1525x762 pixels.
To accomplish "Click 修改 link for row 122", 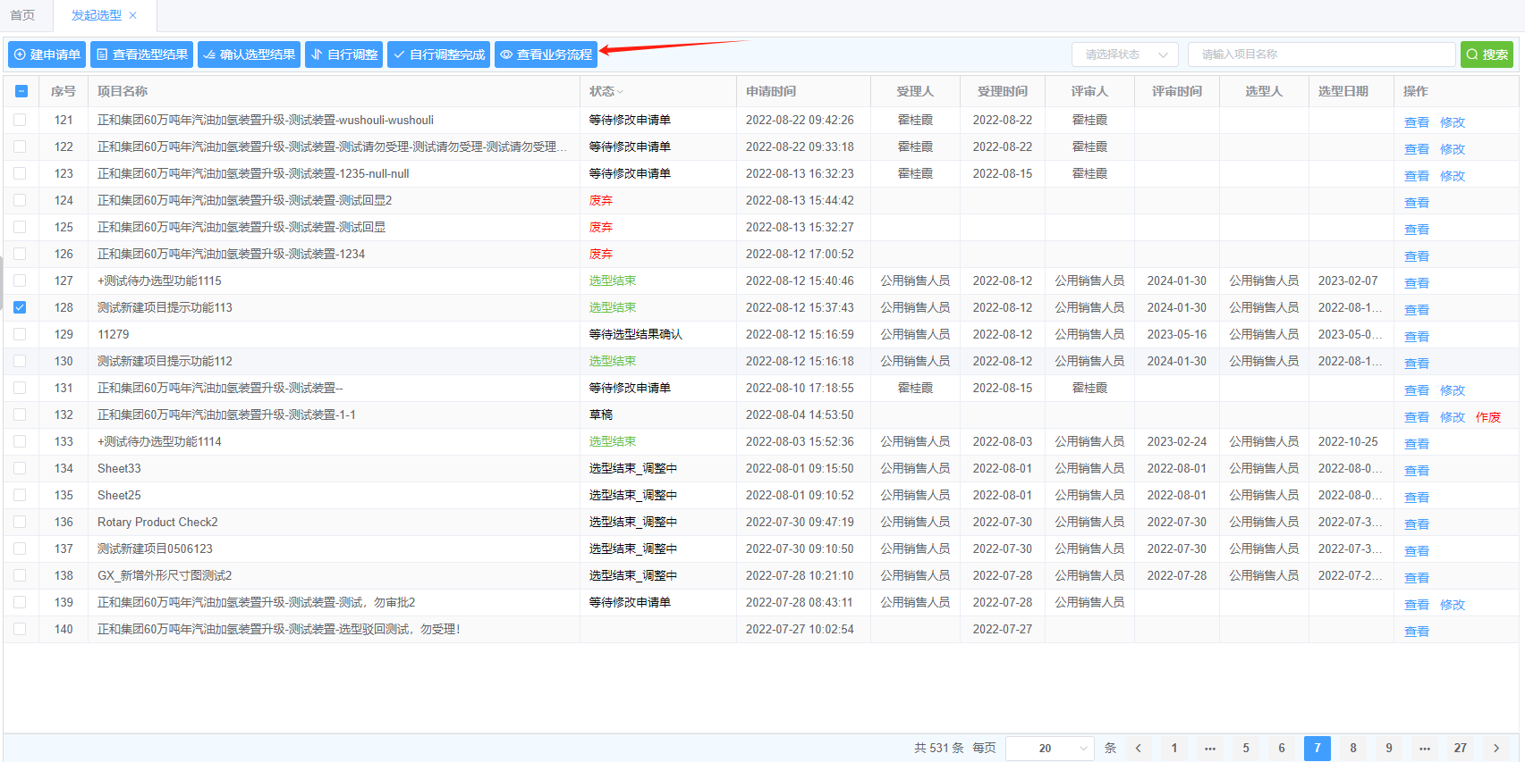I will 1452,149.
